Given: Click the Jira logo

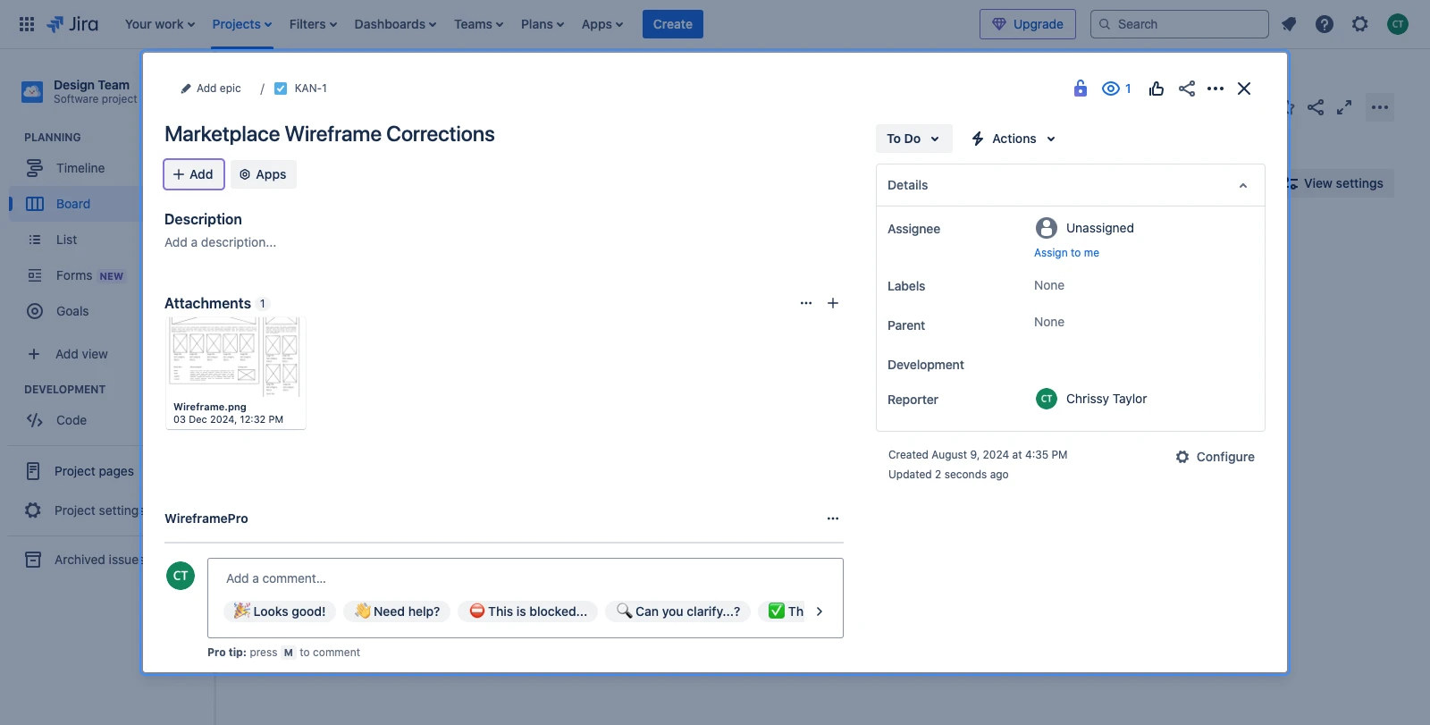Looking at the screenshot, I should (x=72, y=24).
